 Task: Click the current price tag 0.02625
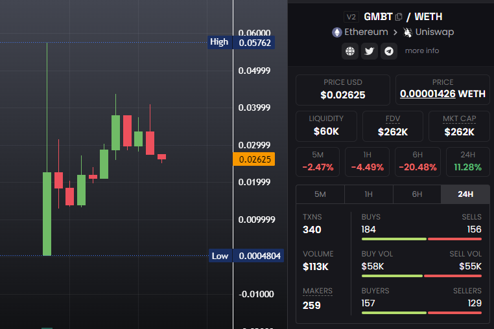click(x=254, y=159)
